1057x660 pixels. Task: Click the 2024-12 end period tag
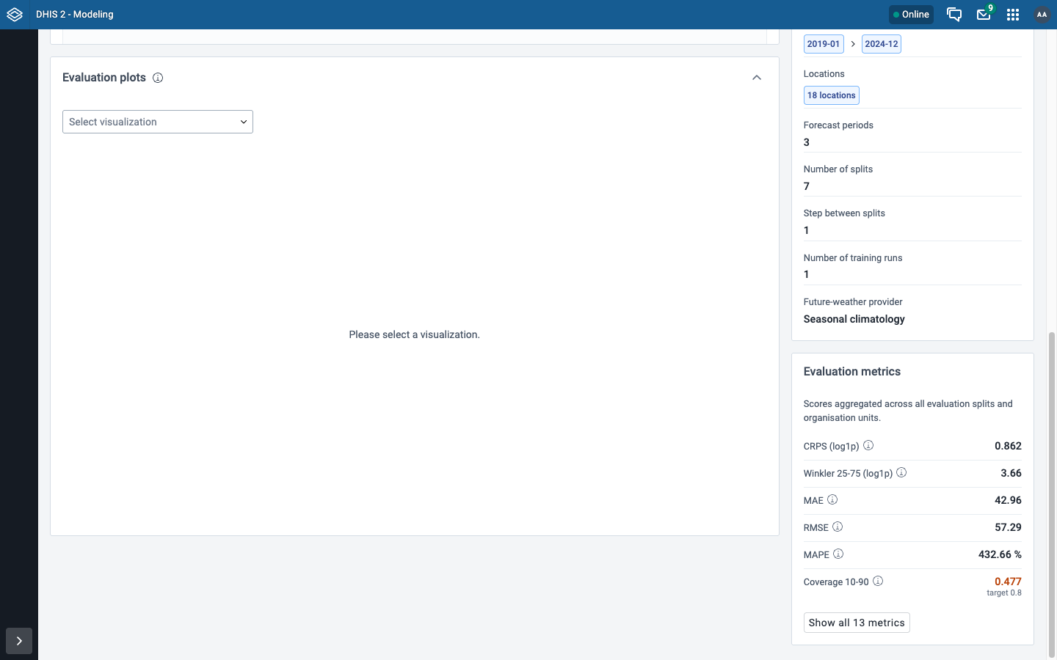(x=882, y=44)
